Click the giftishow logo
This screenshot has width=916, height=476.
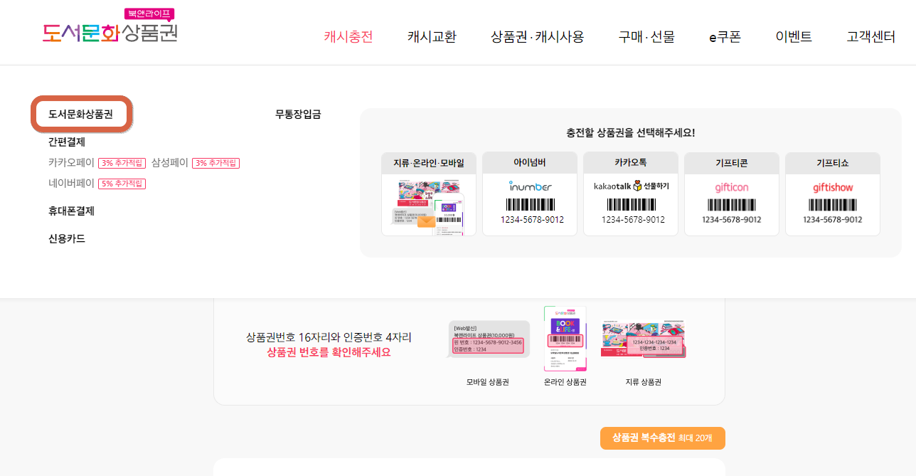pos(833,188)
